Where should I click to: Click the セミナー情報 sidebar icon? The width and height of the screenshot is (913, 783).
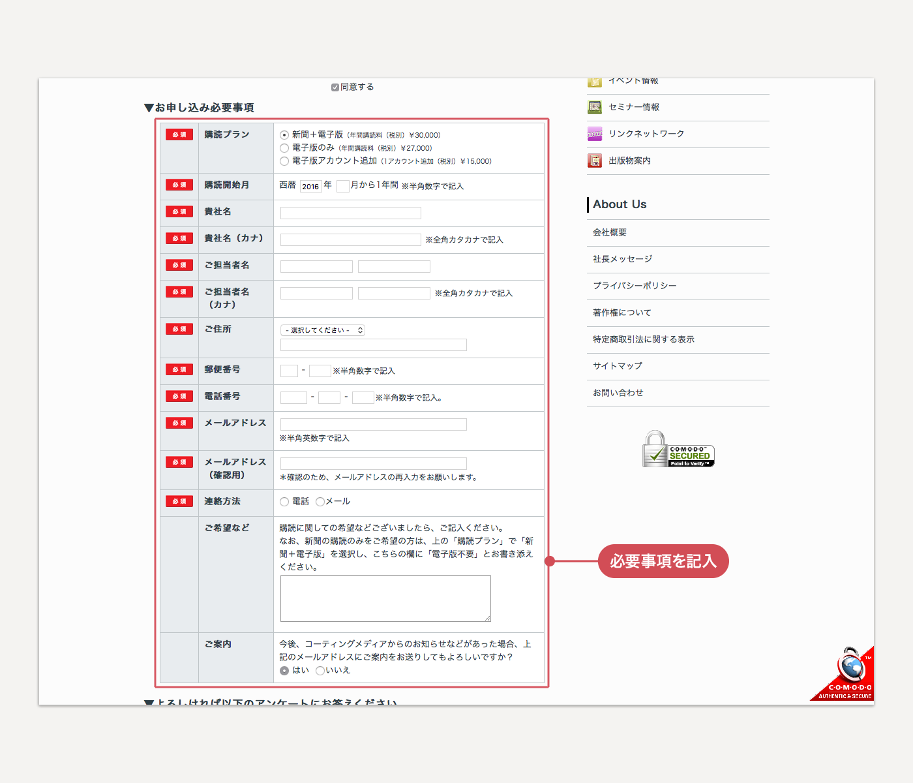pos(594,107)
